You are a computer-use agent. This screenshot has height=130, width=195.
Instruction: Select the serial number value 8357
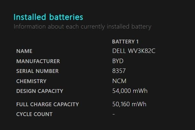118,71
